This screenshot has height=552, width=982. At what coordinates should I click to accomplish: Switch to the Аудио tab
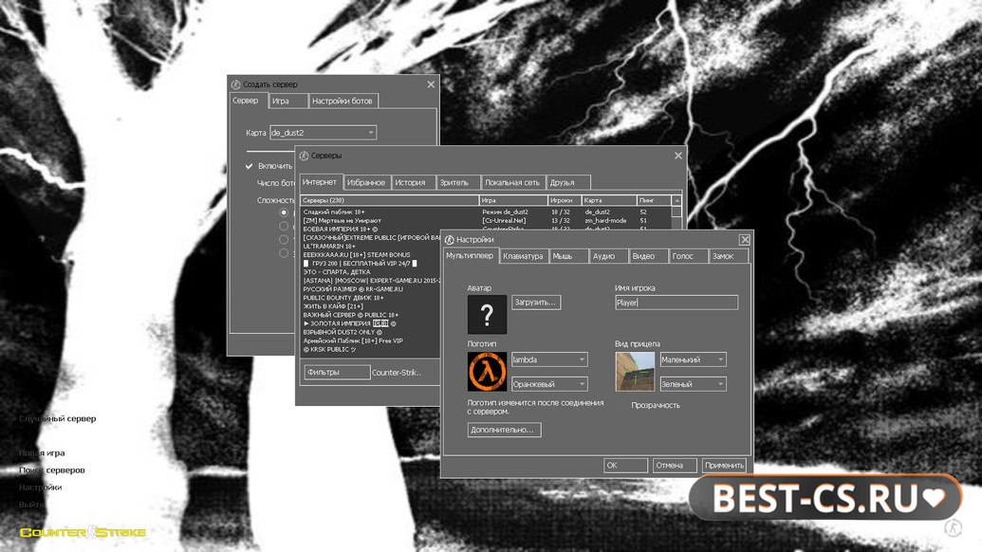609,256
